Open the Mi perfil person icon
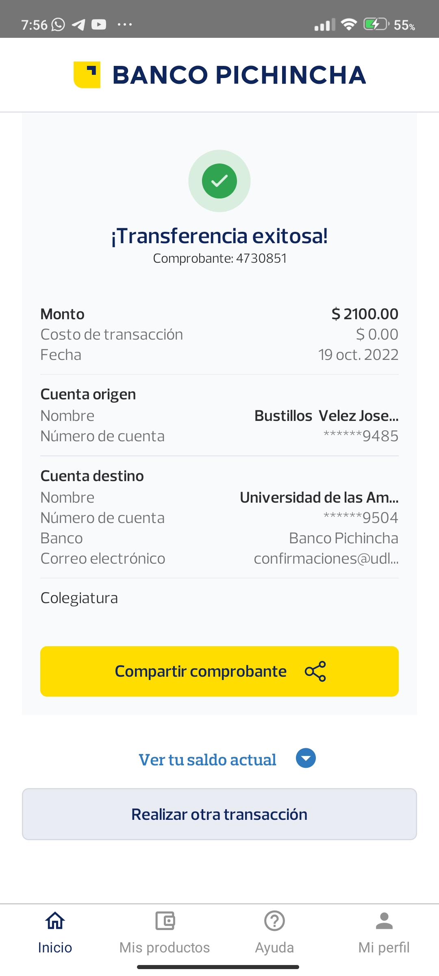Image resolution: width=439 pixels, height=976 pixels. pos(384,921)
